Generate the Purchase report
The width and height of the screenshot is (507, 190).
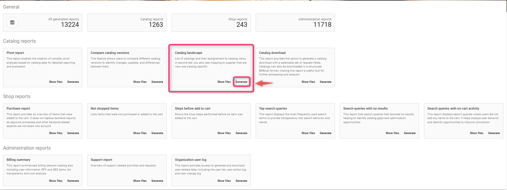coord(73,133)
